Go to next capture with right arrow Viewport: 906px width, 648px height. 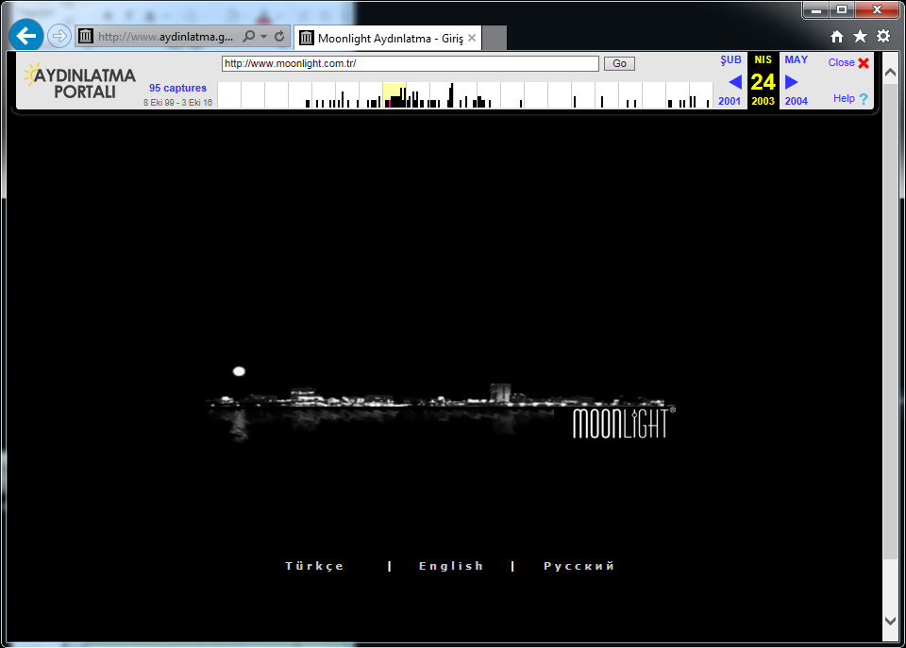792,82
